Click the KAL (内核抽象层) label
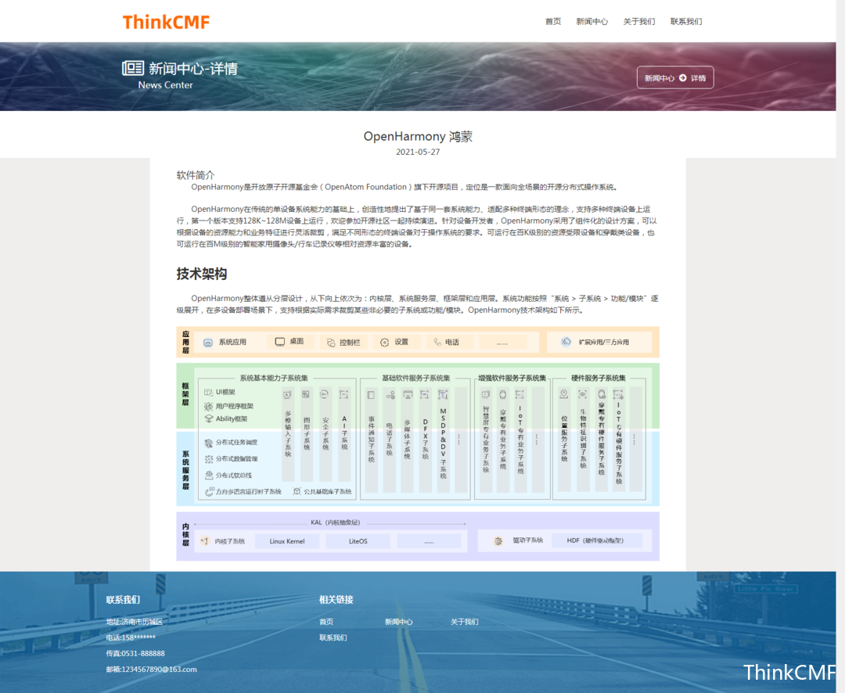The height and width of the screenshot is (693, 845). [x=335, y=522]
